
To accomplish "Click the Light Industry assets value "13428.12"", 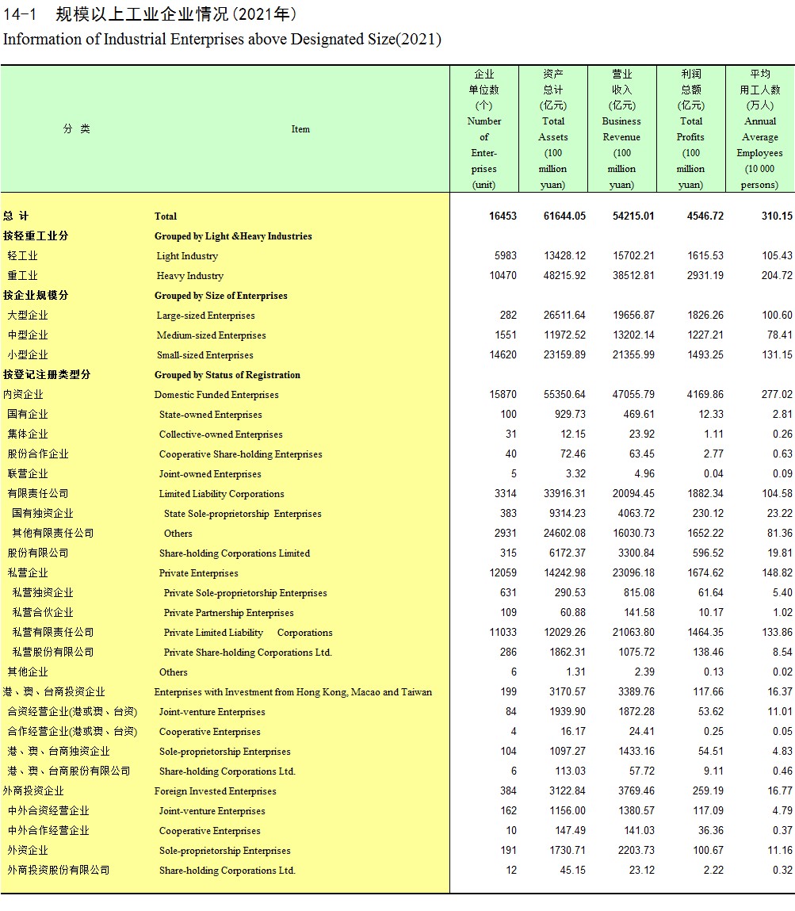I will pos(564,255).
